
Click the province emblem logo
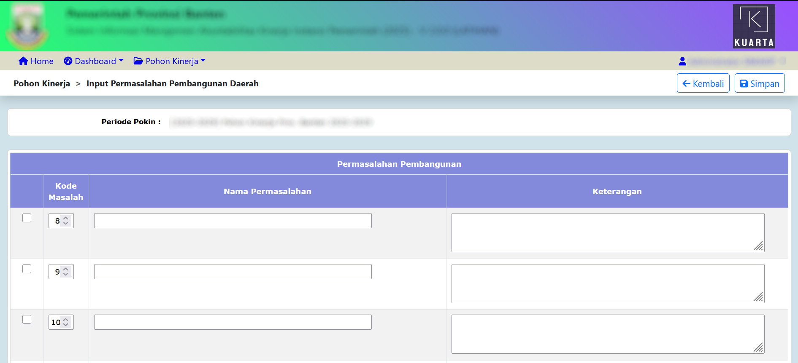tap(28, 26)
